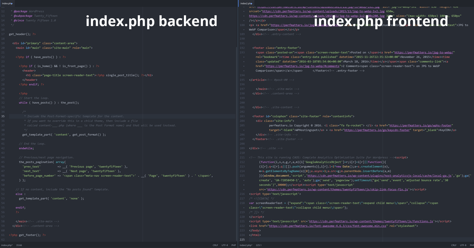Open the skip-link-focus-fix.js URL
Screen dimensions: 474x248
coord(338,190)
